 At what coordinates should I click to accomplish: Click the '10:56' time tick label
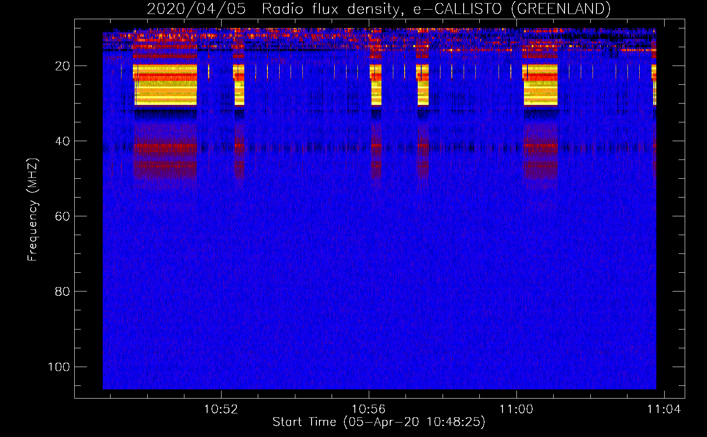point(369,409)
